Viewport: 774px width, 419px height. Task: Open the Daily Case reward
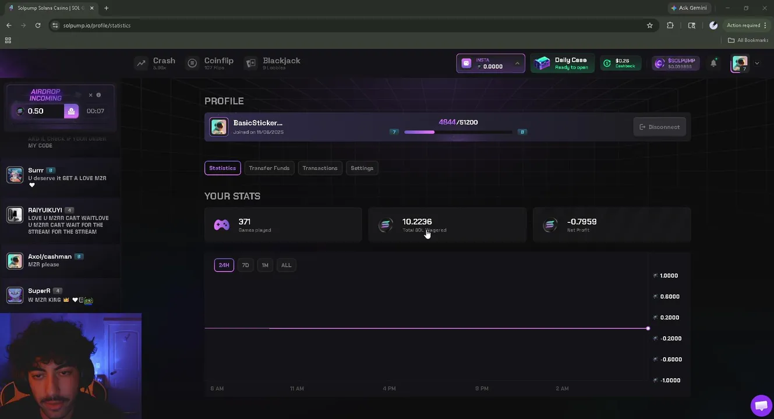click(x=562, y=63)
